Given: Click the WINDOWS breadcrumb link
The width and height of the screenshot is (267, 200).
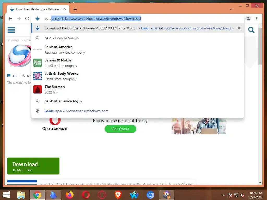Looking at the screenshot, I should [13, 40].
